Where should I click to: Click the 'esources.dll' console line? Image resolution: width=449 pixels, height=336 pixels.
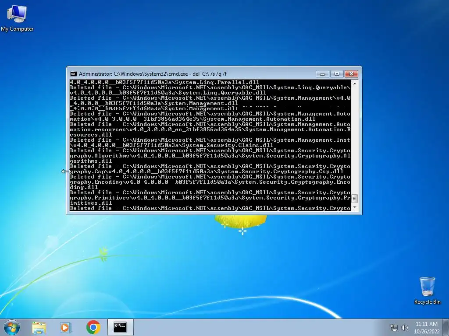(91, 135)
